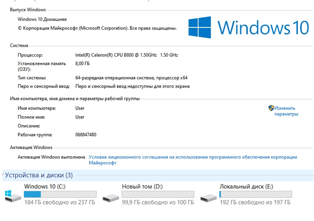
Task: Click the Intel Celeron processor value text
Action: click(127, 55)
